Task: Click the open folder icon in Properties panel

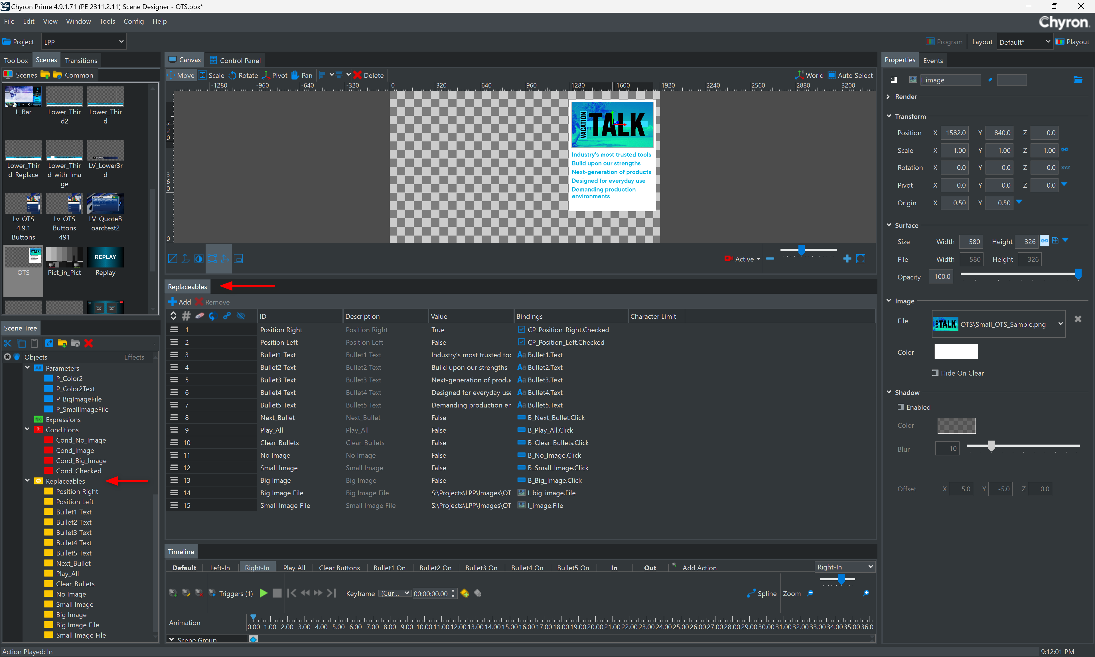Action: 1078,80
